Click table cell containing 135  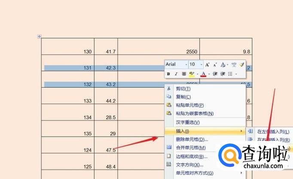pyautogui.click(x=68, y=128)
